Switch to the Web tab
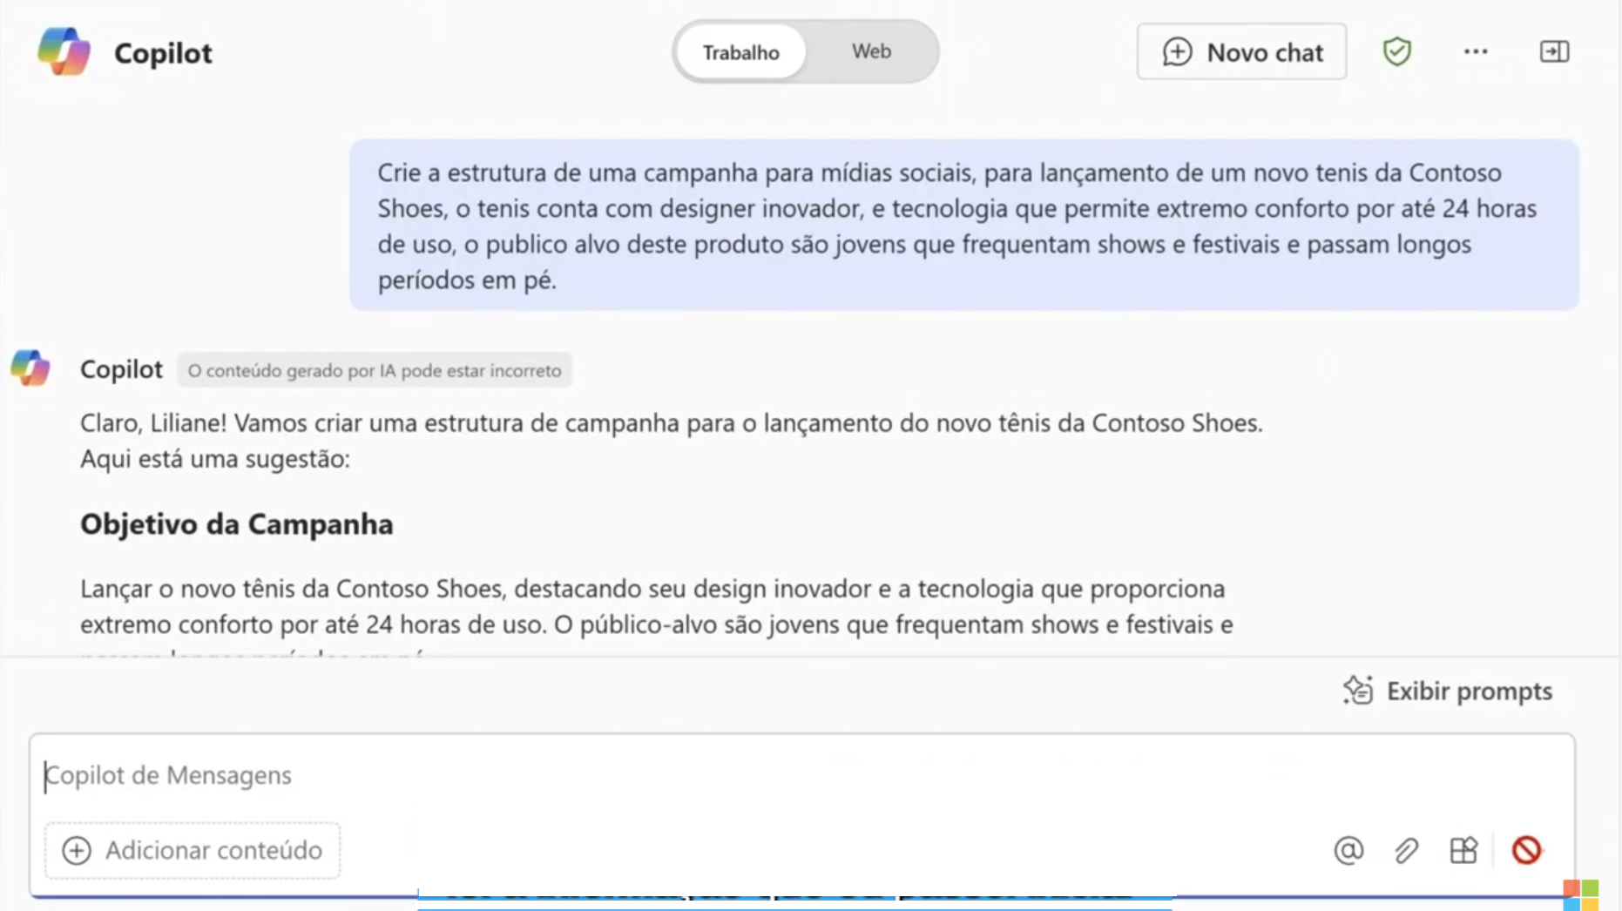This screenshot has width=1622, height=911. 871,51
